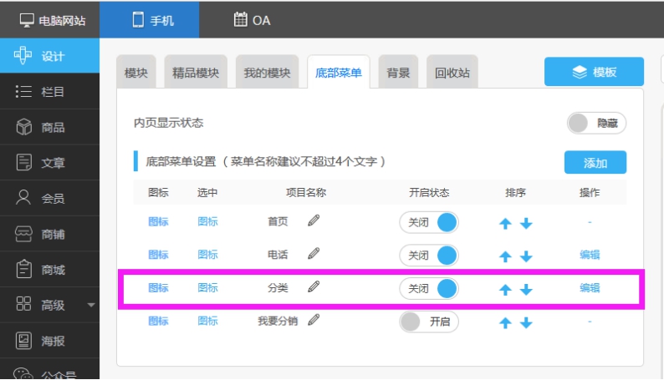Click pencil edit icon next to 首页
The width and height of the screenshot is (664, 380).
(x=314, y=221)
